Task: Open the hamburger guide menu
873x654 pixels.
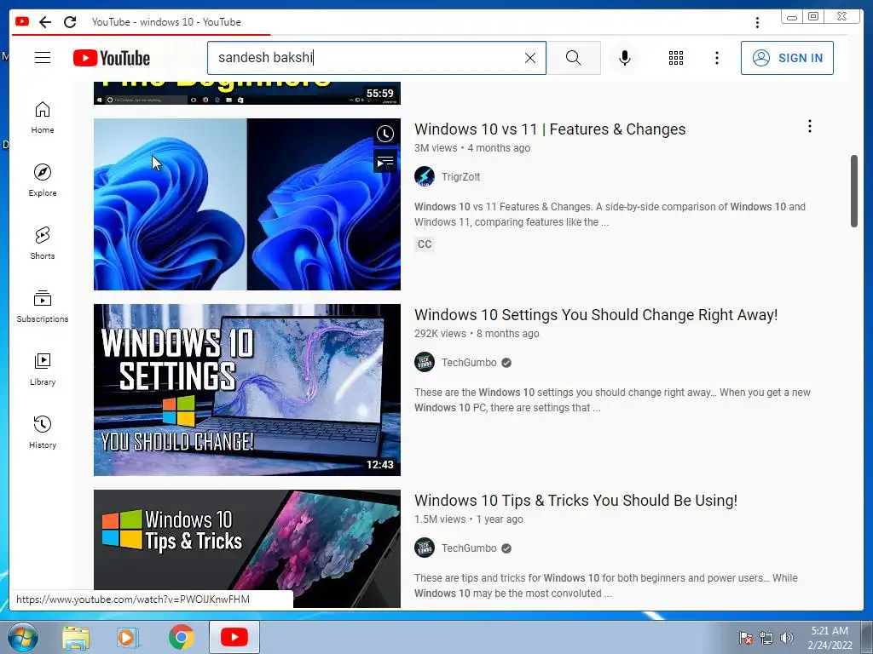Action: click(43, 58)
